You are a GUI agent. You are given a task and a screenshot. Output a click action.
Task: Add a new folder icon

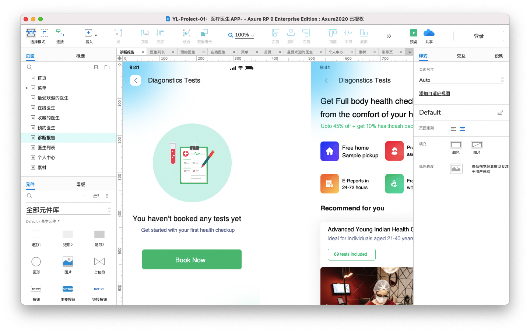tap(107, 67)
